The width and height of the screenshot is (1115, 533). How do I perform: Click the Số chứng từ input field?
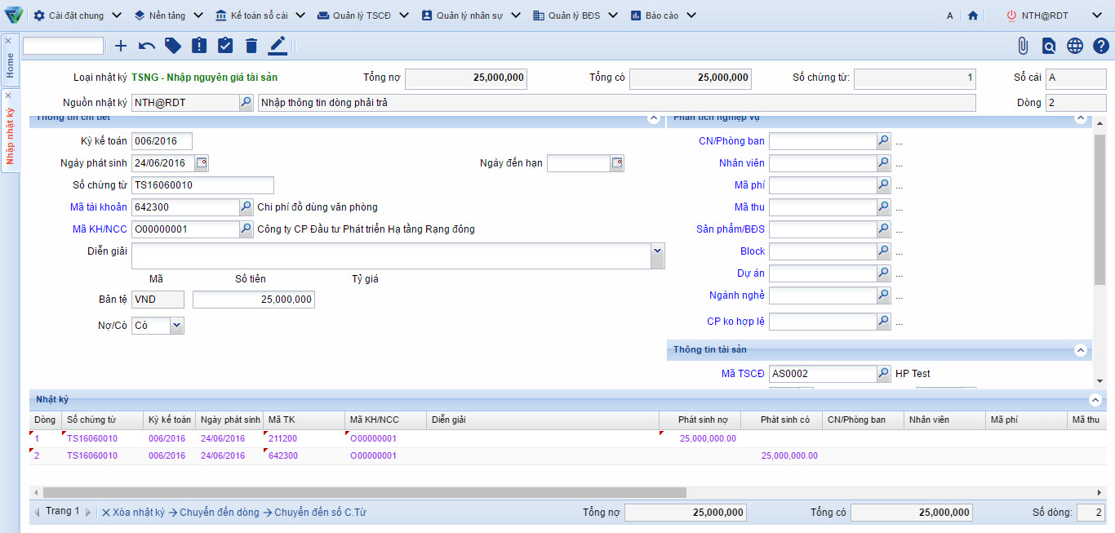pos(202,185)
